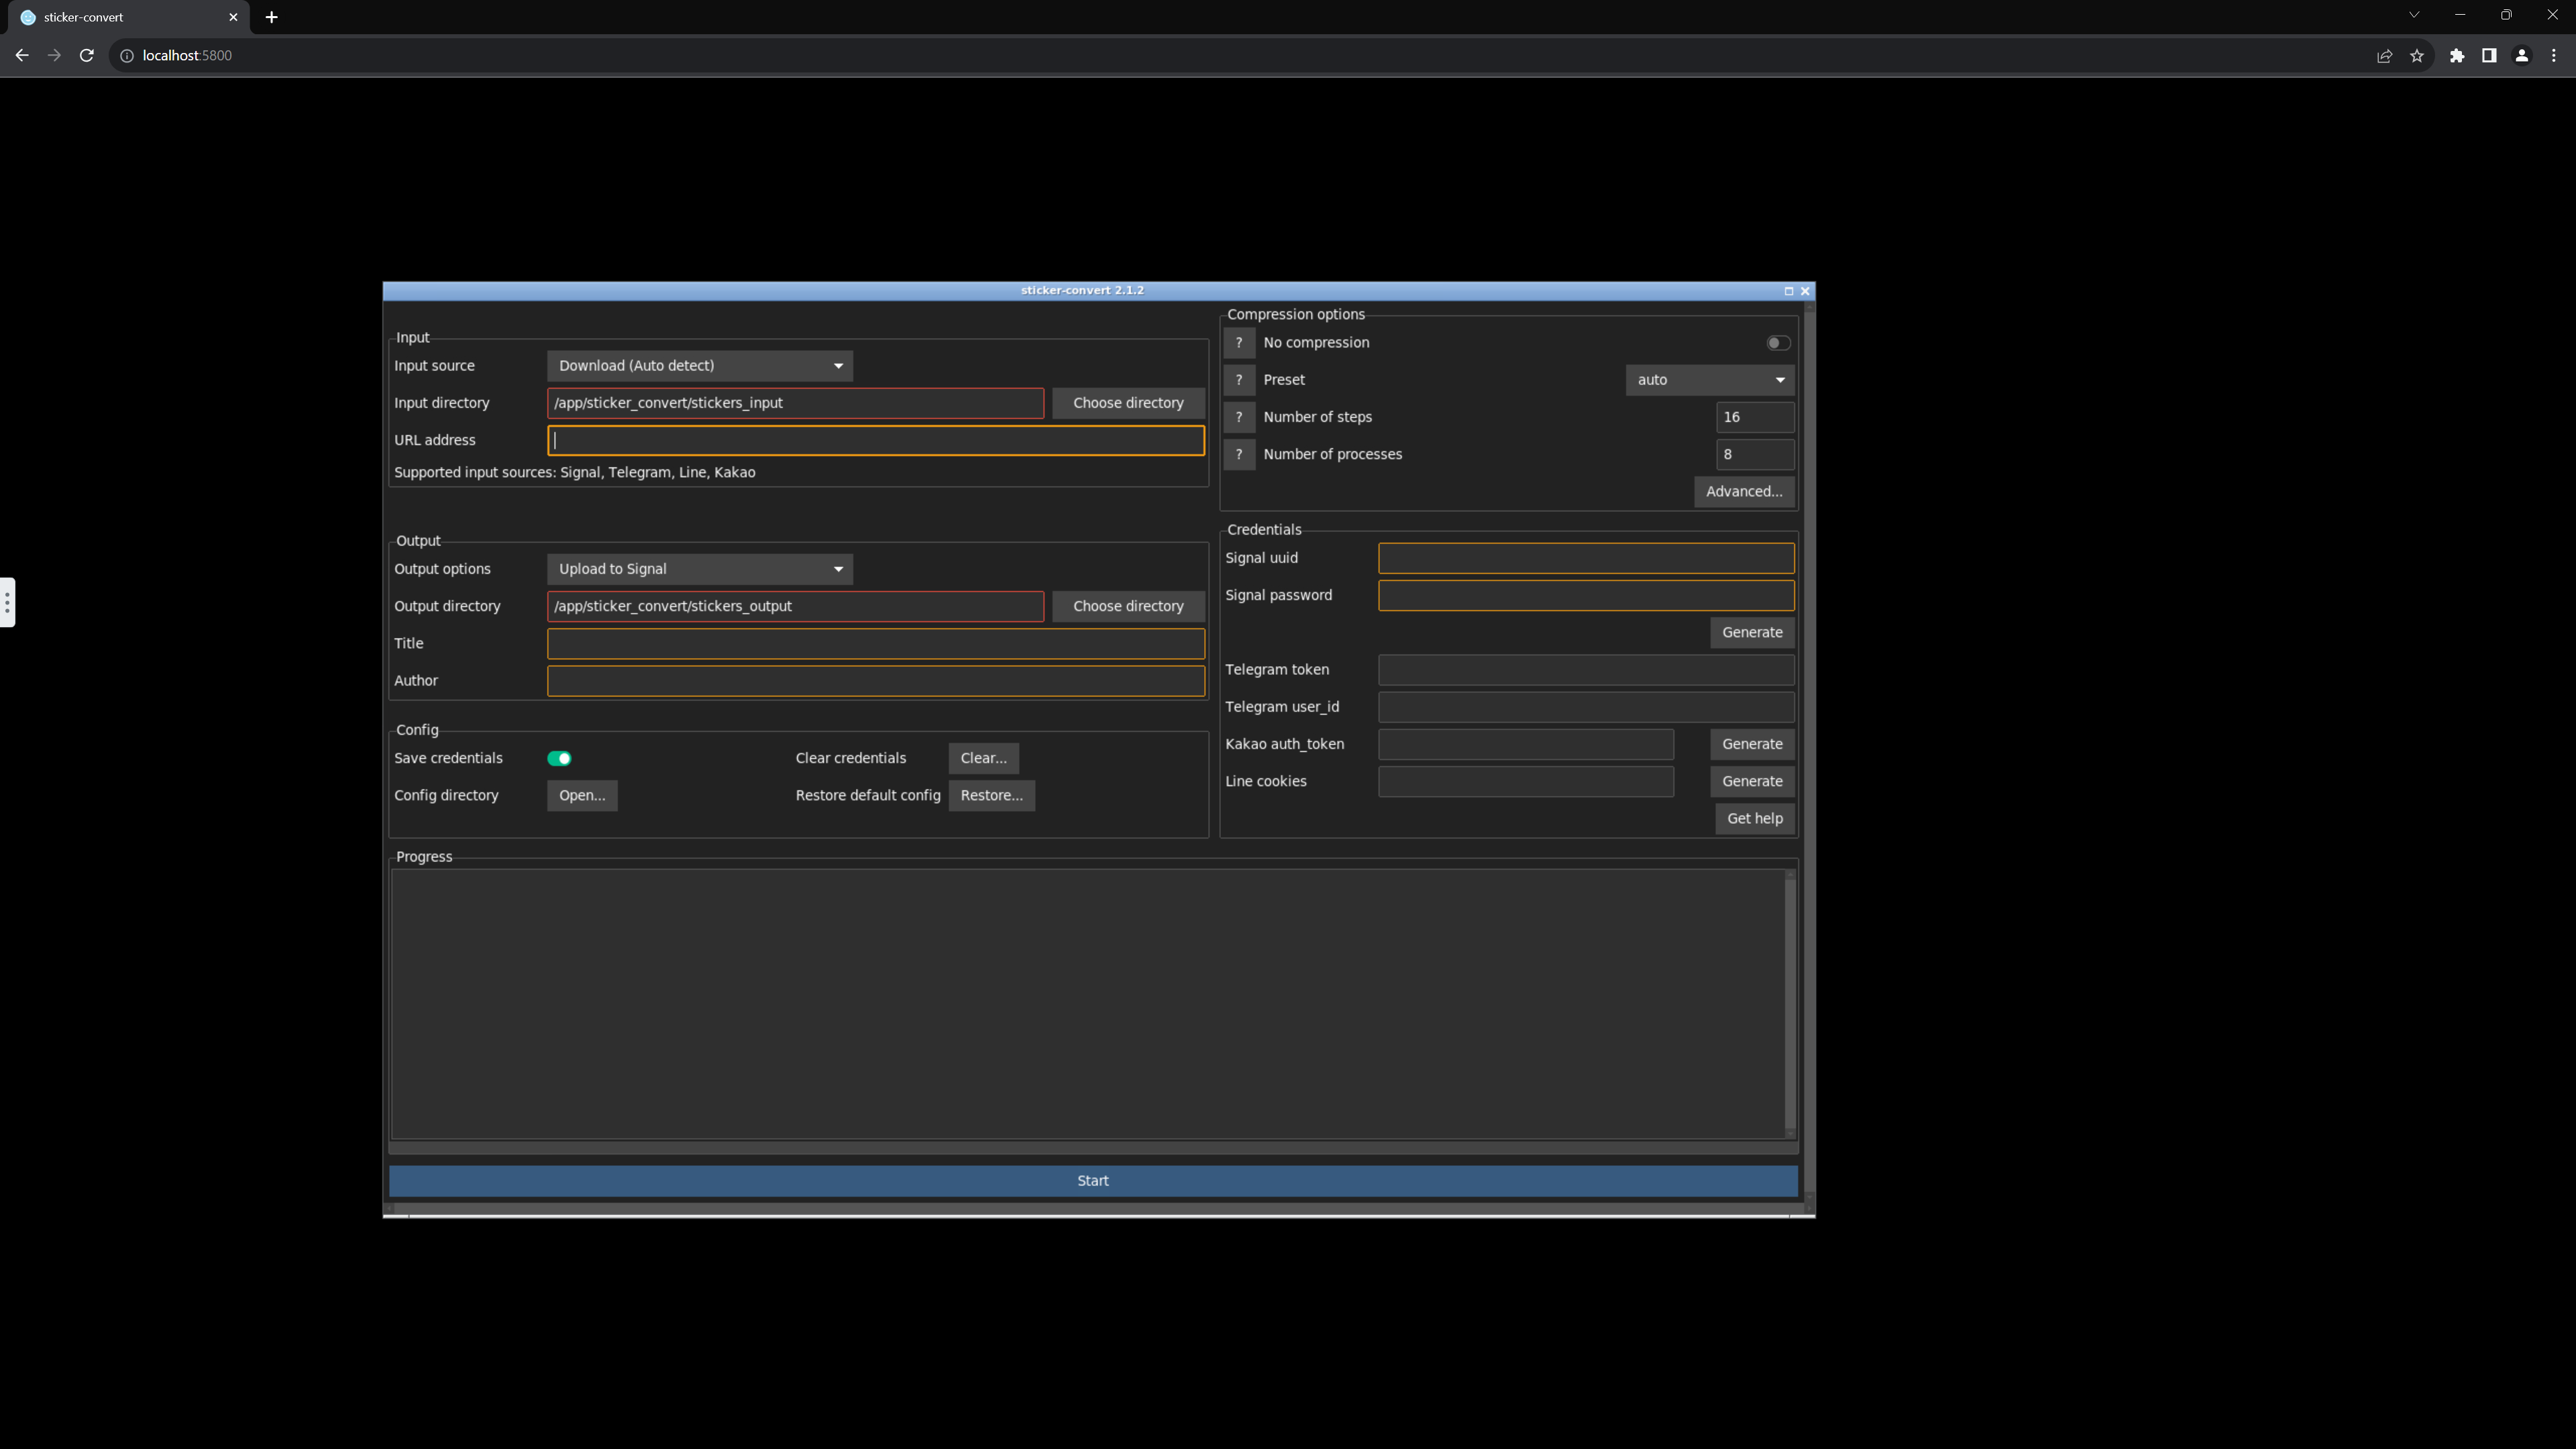Image resolution: width=2576 pixels, height=1449 pixels.
Task: Bookmark this tab with the star icon
Action: 2417,56
